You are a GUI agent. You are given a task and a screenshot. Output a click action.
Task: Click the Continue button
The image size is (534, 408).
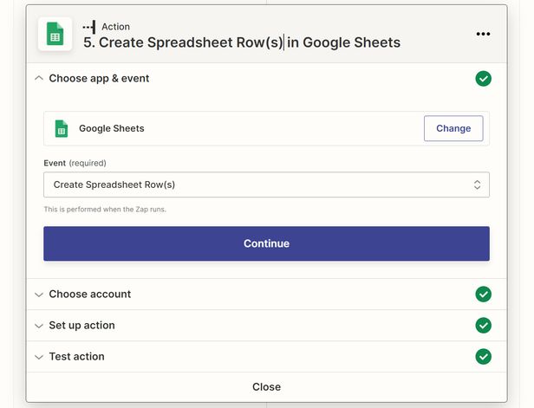(266, 243)
